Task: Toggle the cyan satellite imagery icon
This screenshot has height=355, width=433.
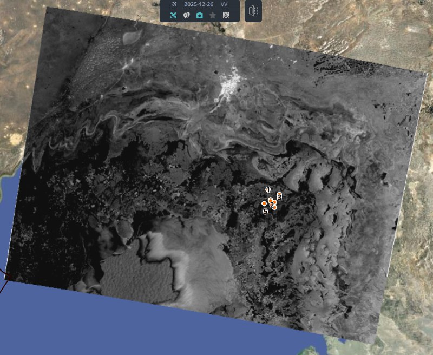Action: (x=173, y=15)
